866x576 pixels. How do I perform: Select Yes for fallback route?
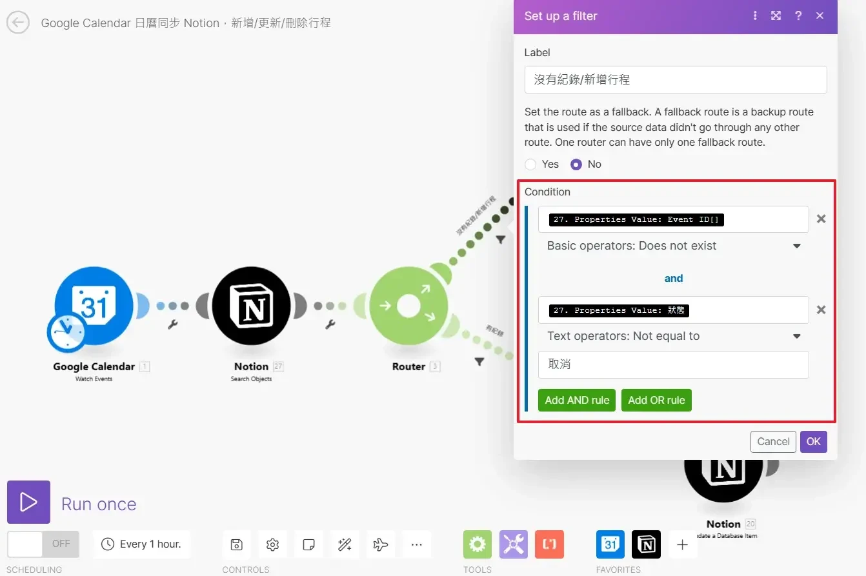click(531, 164)
